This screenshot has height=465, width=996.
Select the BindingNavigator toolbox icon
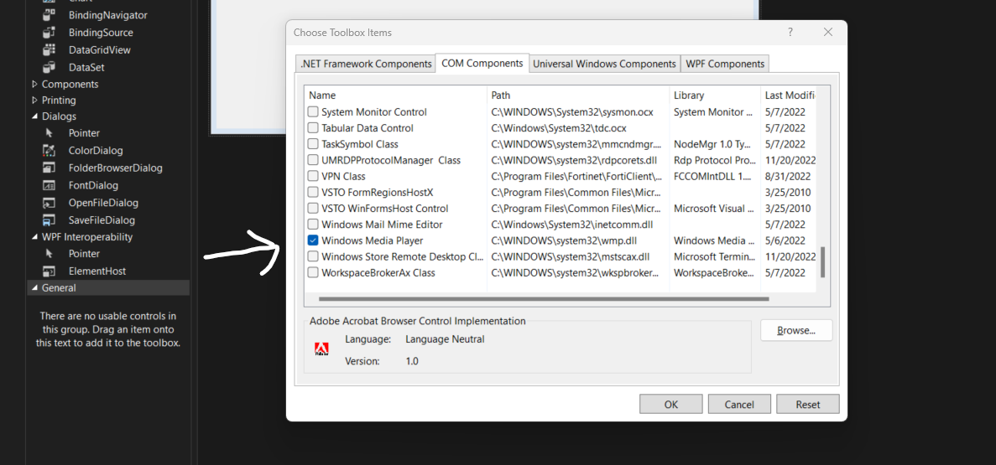[49, 14]
